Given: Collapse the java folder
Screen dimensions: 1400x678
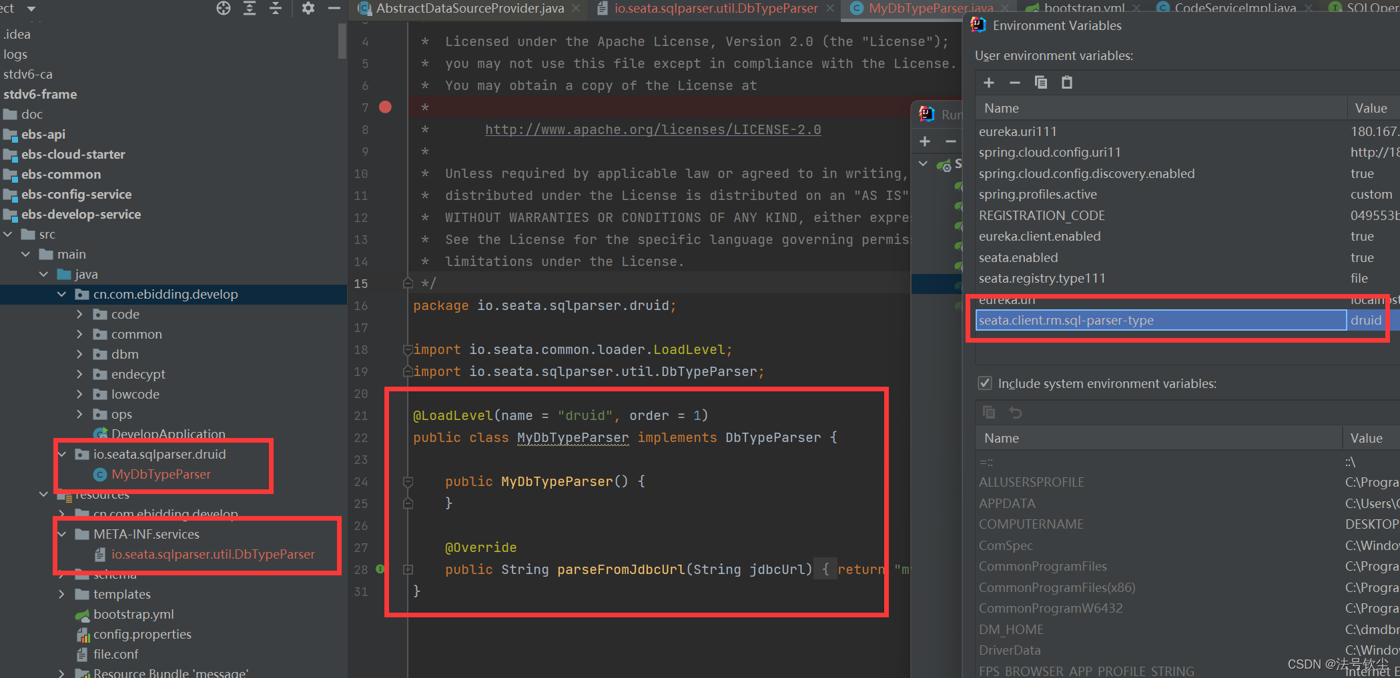Looking at the screenshot, I should click(44, 274).
